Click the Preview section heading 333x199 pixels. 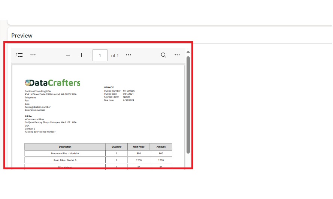point(22,36)
